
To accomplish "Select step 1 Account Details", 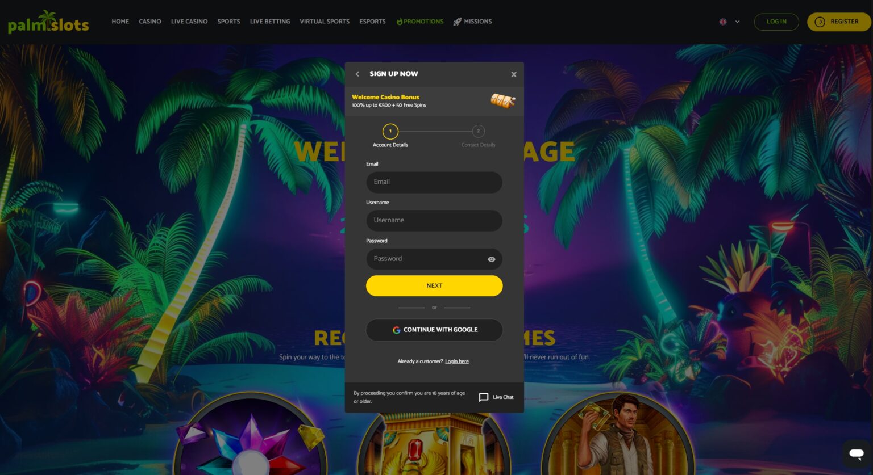I will click(390, 131).
